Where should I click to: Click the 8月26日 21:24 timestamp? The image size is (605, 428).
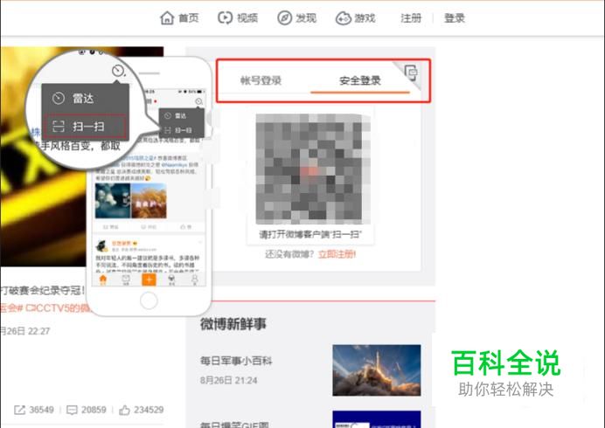click(x=228, y=381)
